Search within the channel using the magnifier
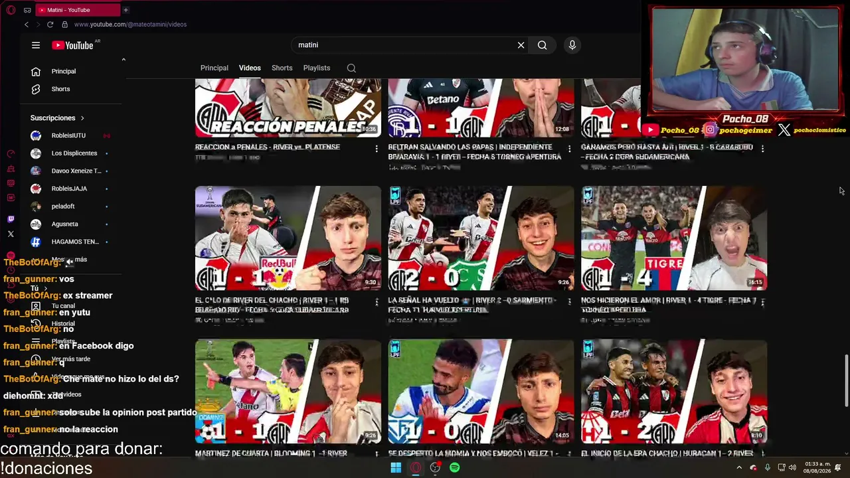 [351, 68]
